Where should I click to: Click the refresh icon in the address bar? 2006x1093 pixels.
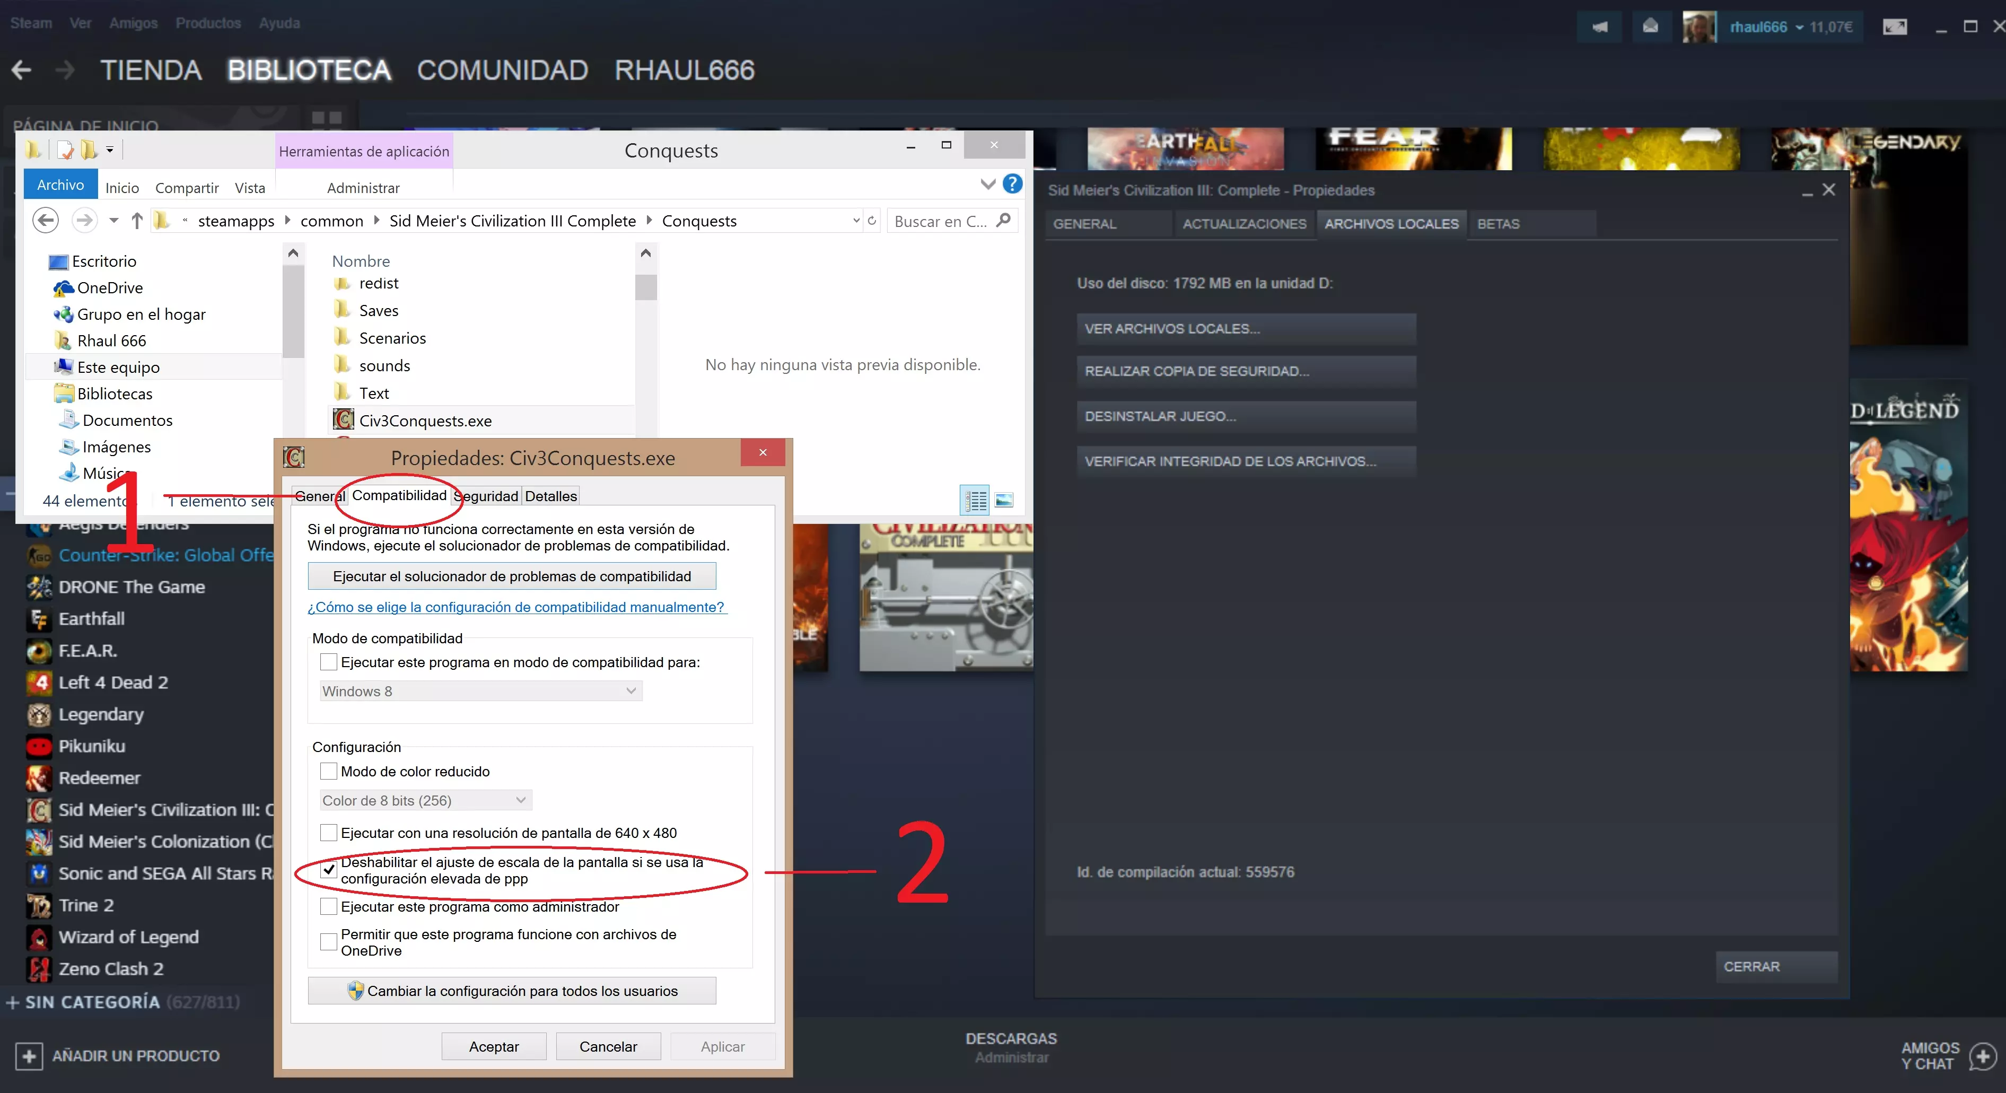pos(872,221)
